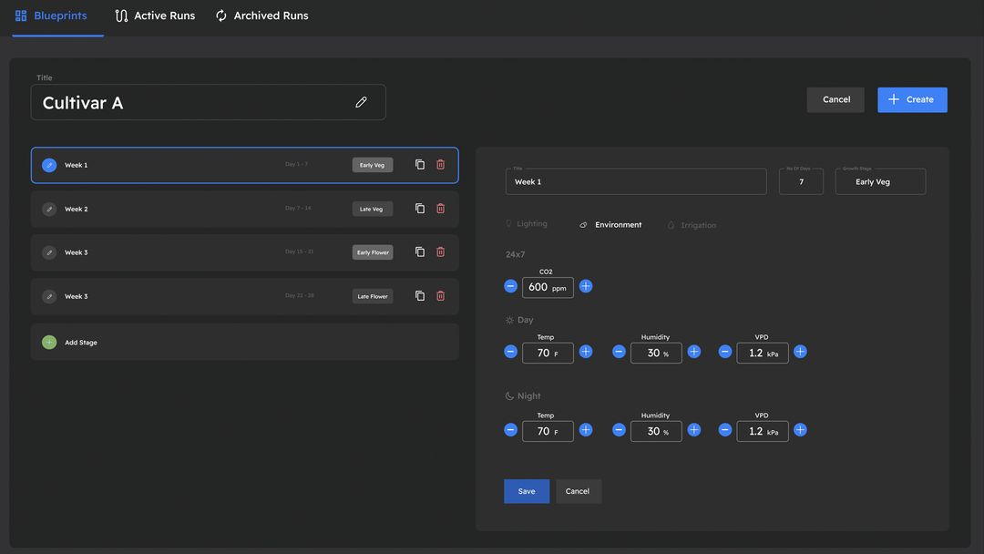984x554 pixels.
Task: Switch to the Active Runs tab
Action: (154, 15)
